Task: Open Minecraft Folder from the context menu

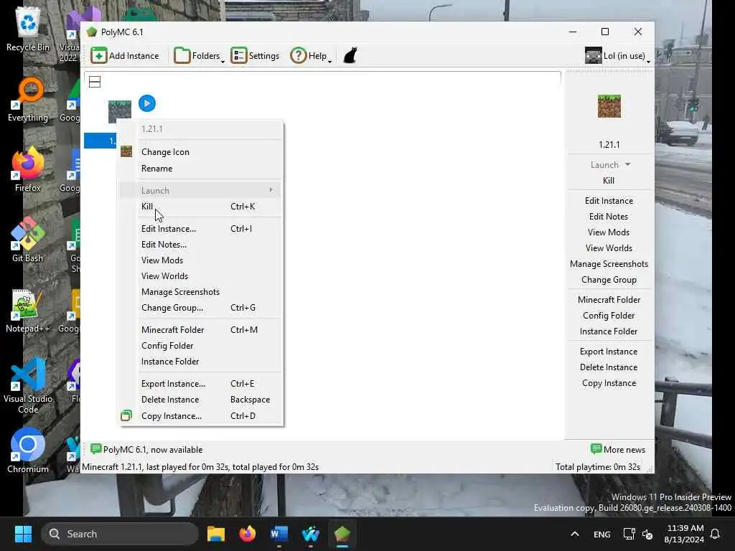Action: click(200, 330)
